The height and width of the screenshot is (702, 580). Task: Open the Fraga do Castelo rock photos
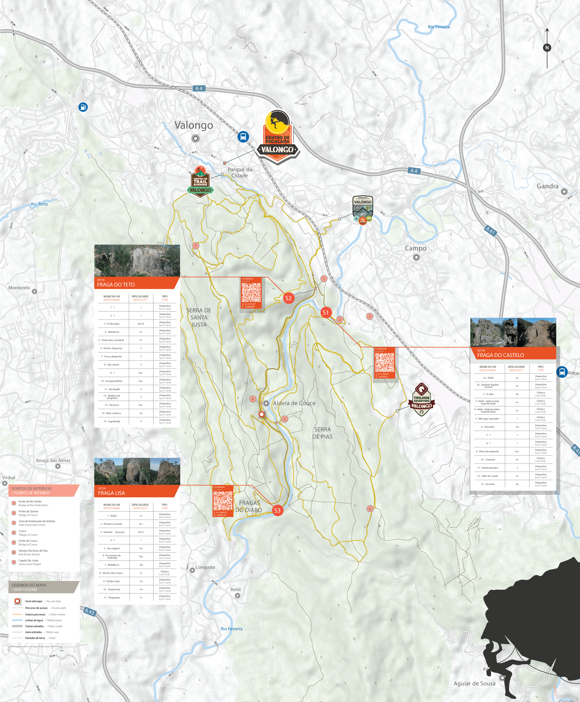coord(513,332)
